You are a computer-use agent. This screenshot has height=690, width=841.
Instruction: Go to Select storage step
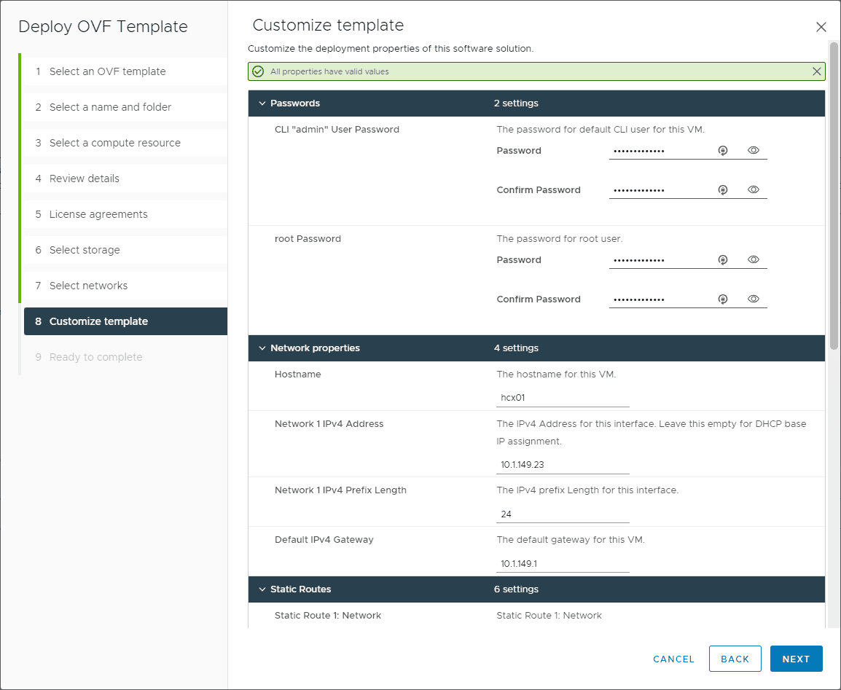coord(85,250)
